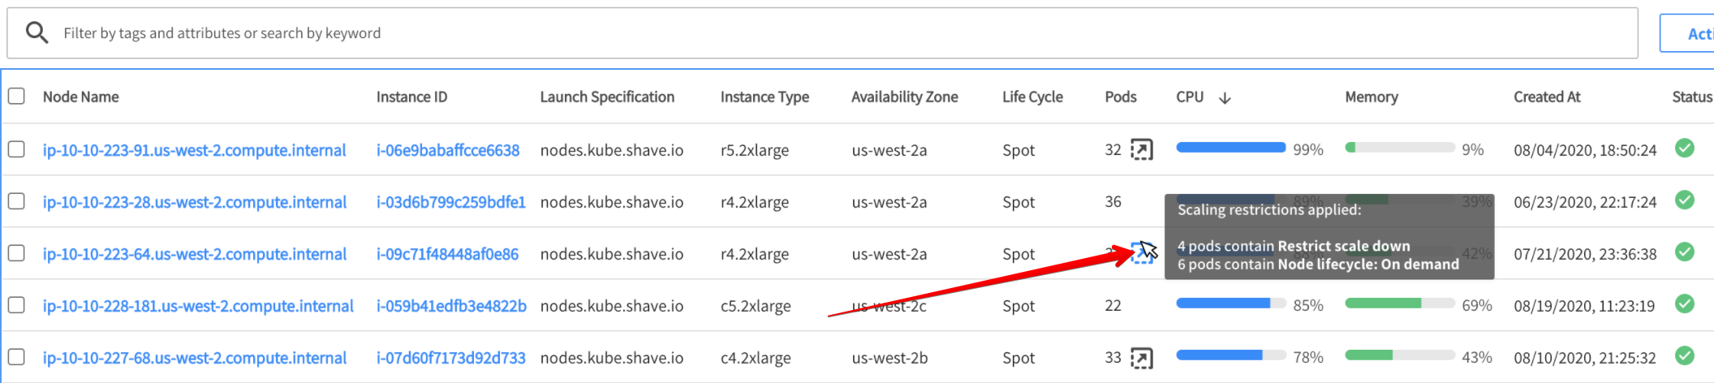Open node ip-10-10-223-28.us-west-2.compute.internal link
Screen dimensions: 1714x383
[x=194, y=202]
